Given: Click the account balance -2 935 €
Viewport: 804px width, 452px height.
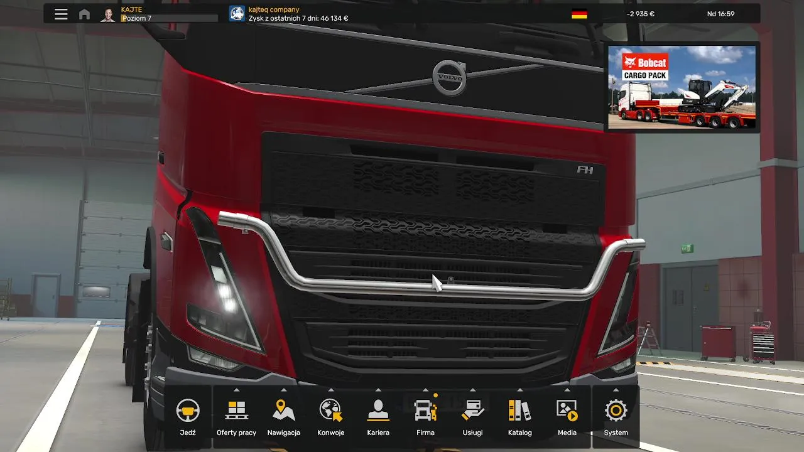Looking at the screenshot, I should pos(640,14).
